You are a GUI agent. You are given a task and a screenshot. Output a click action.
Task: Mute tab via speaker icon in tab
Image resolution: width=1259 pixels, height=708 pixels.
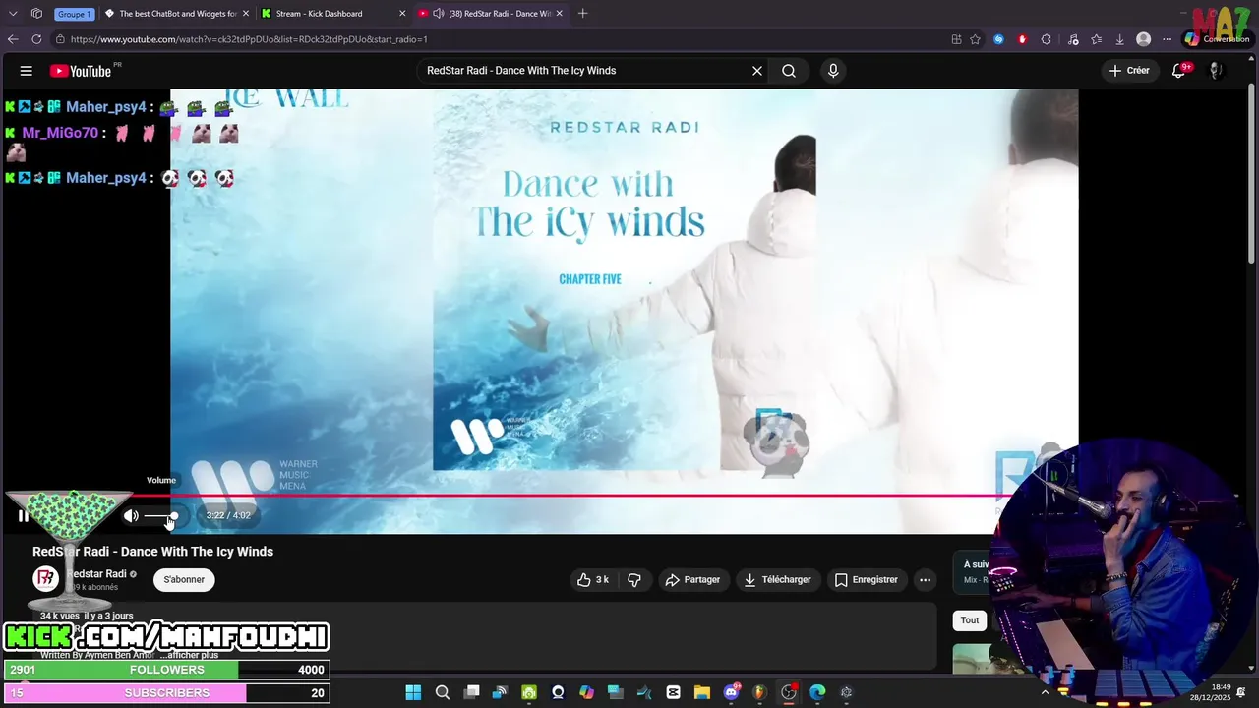coord(438,14)
